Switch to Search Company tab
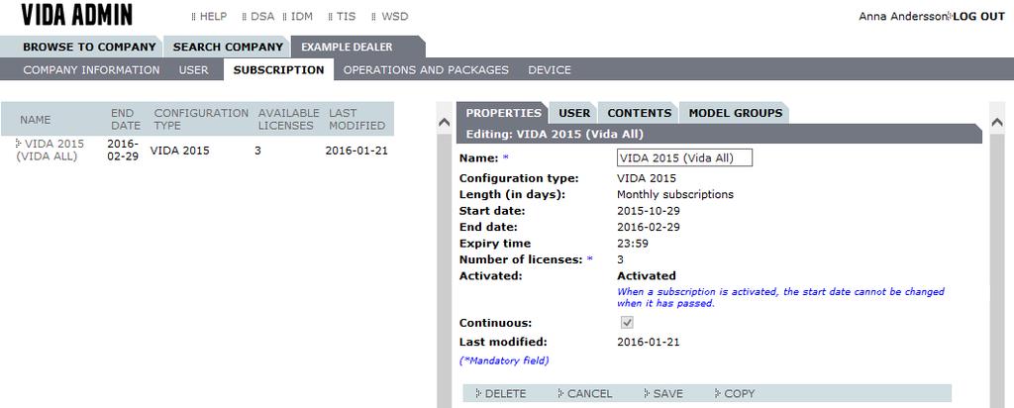The height and width of the screenshot is (408, 1014). pos(228,47)
